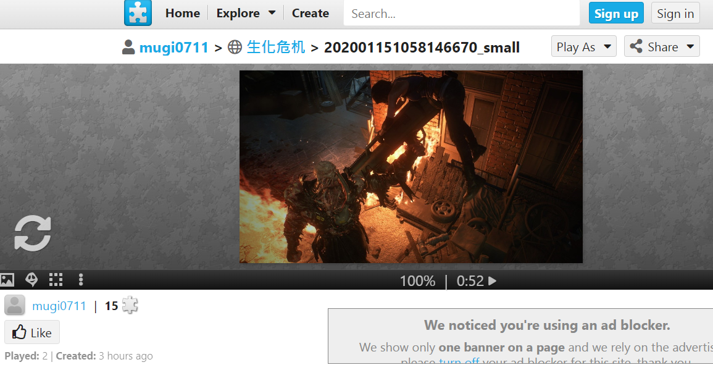Go to the Home page

(x=182, y=13)
